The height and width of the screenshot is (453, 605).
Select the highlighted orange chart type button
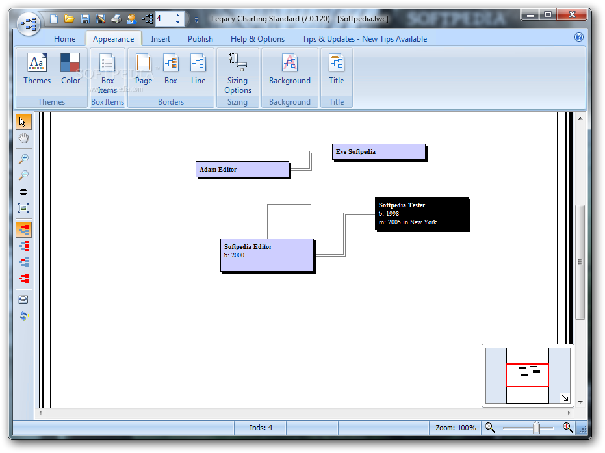(23, 229)
